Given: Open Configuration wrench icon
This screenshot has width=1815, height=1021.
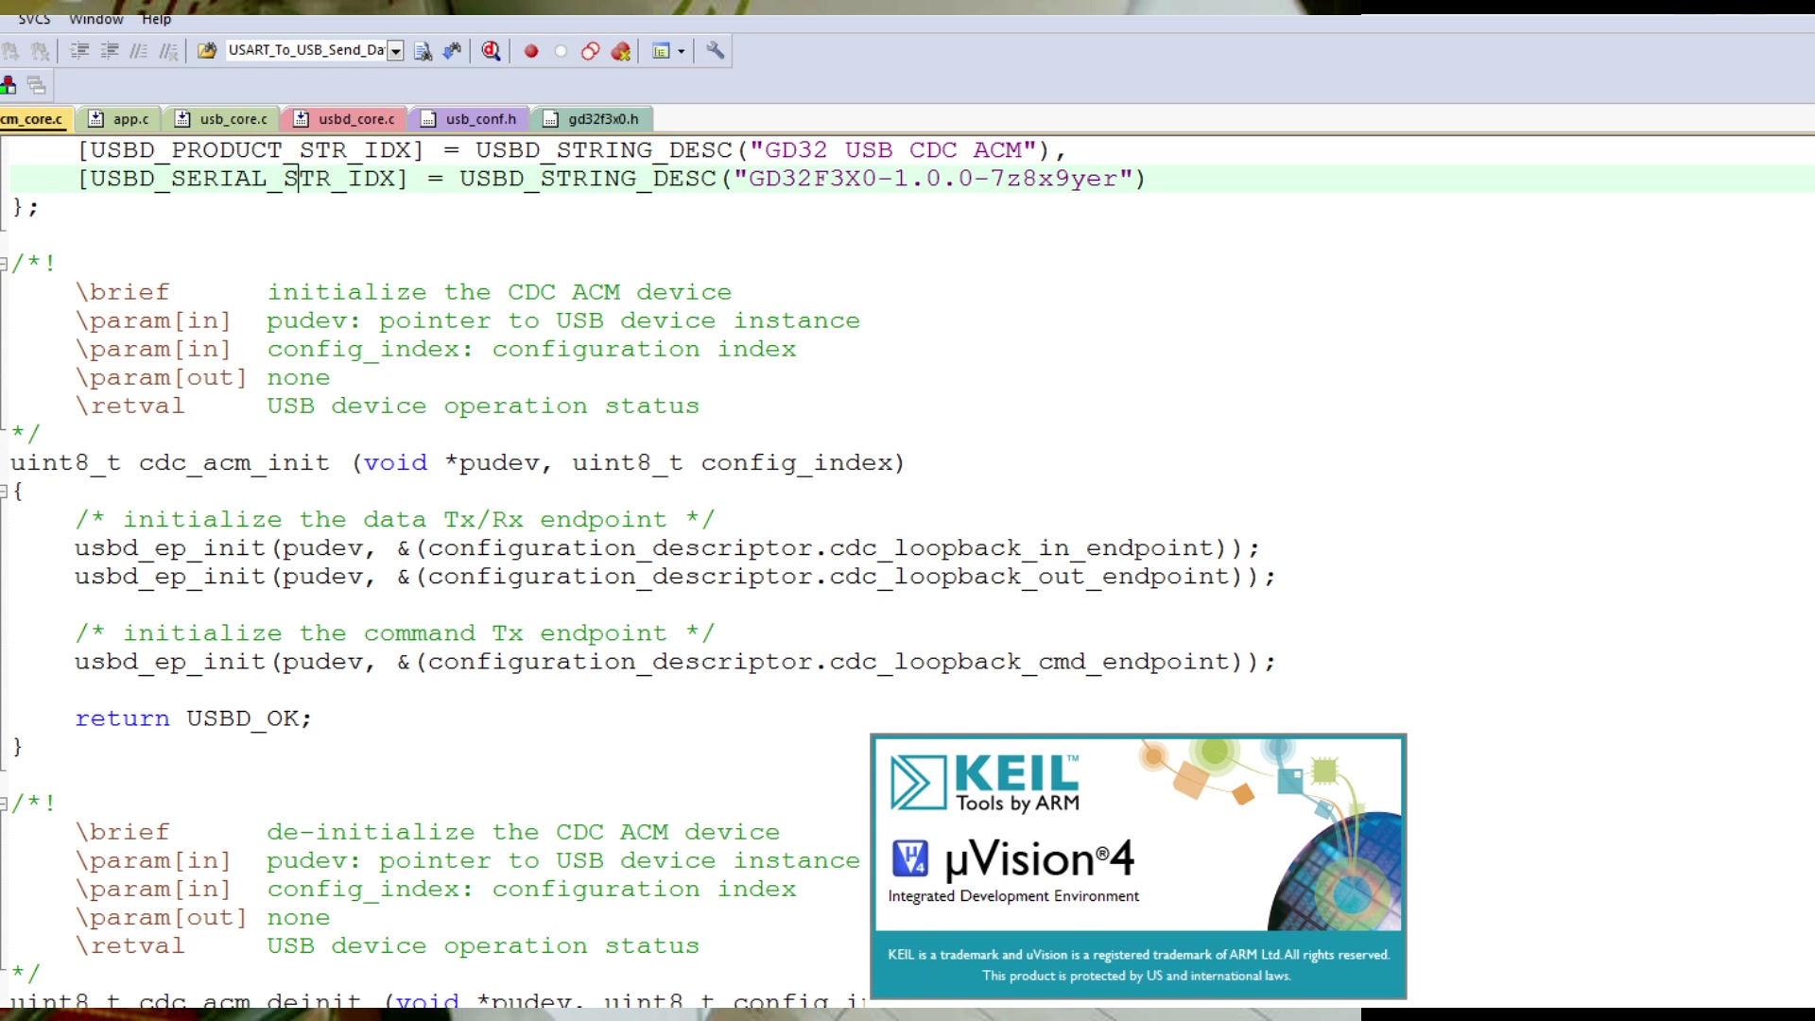Looking at the screenshot, I should tap(716, 51).
